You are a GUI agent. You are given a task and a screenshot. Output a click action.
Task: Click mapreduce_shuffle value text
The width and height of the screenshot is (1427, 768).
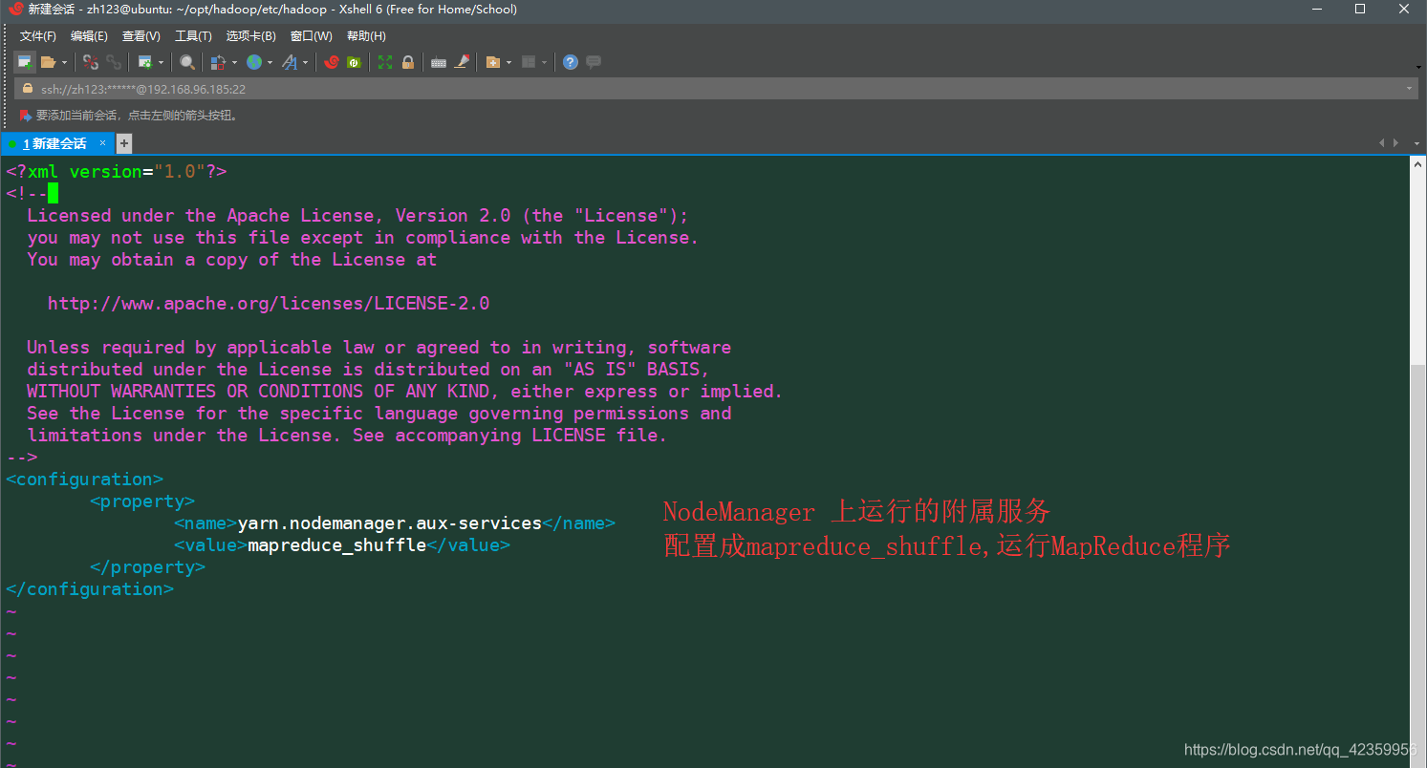pos(336,545)
